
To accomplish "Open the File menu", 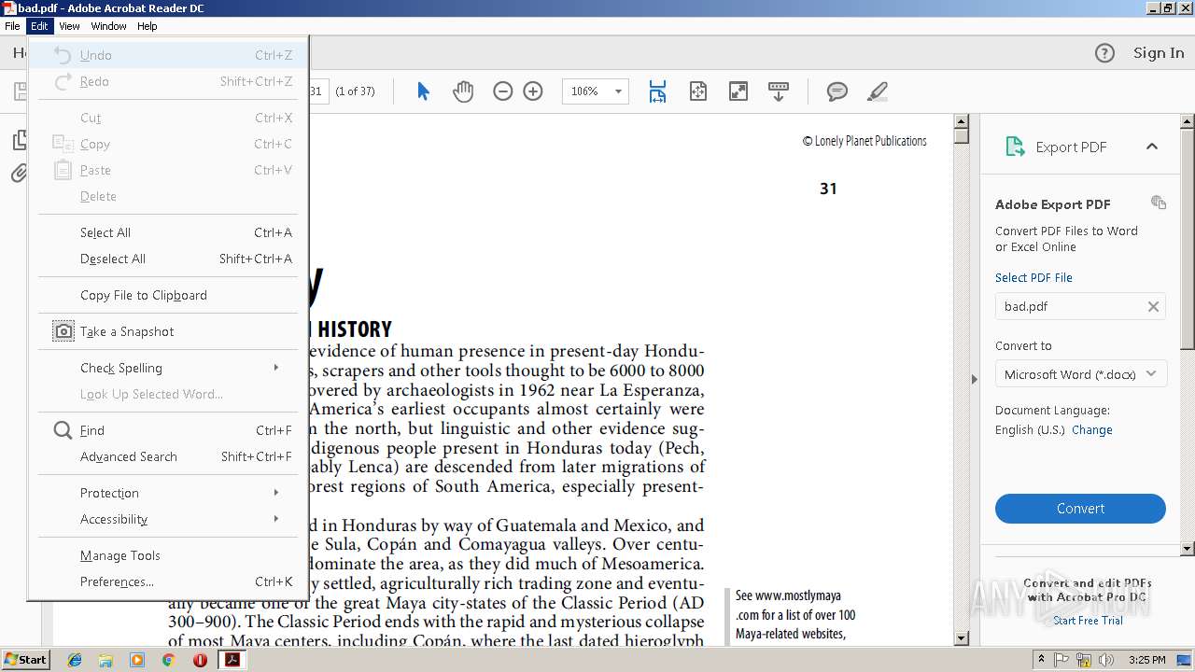I will (12, 26).
